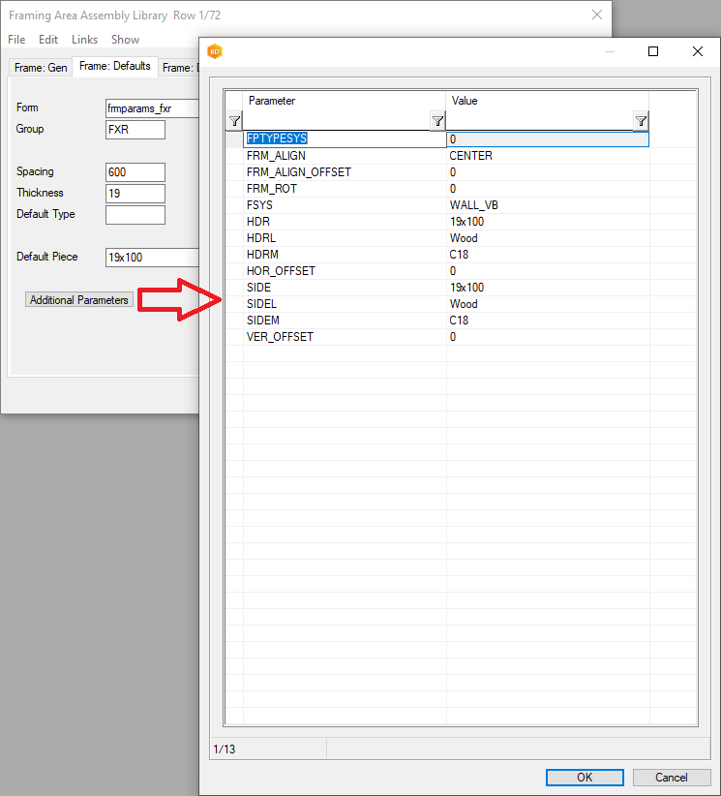Viewport: 721px width, 796px height.
Task: Open the Links menu
Action: [84, 40]
